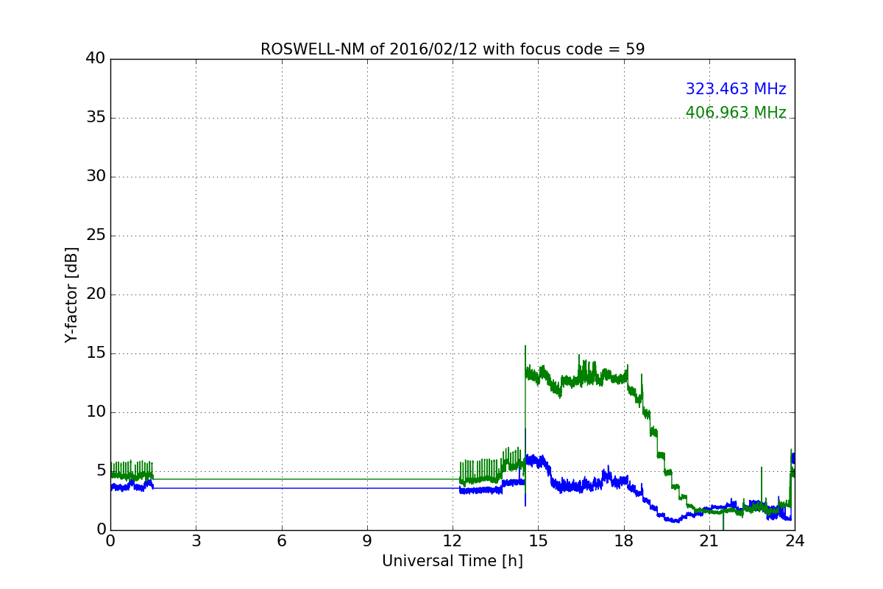883x589 pixels.
Task: Click the x-axis tick label '21'
Action: [x=709, y=540]
